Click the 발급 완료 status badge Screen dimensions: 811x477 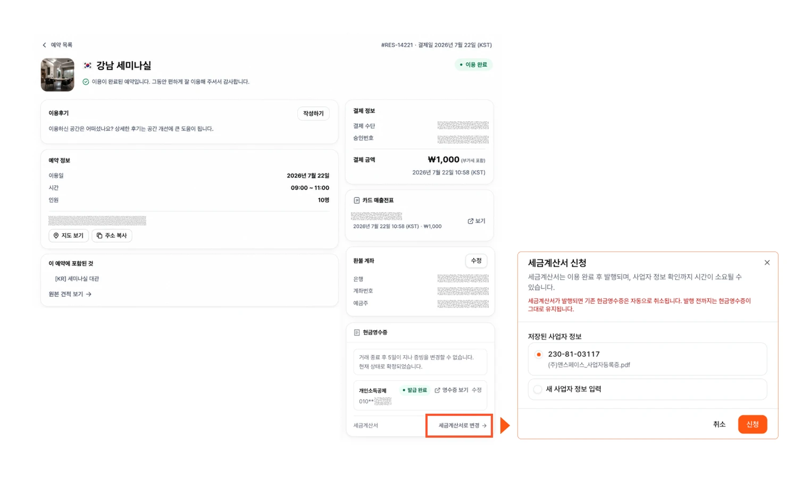pos(415,390)
